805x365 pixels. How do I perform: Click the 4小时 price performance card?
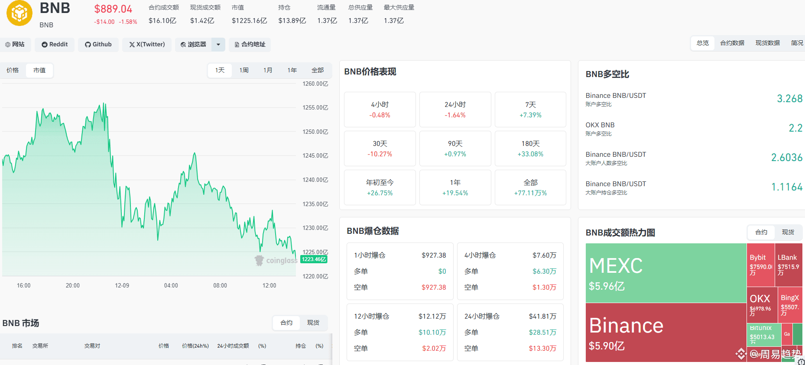(380, 110)
